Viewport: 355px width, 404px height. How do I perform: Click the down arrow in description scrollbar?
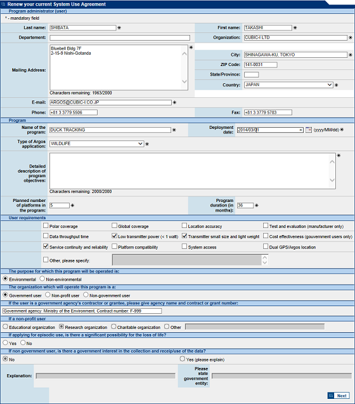[x=332, y=180]
